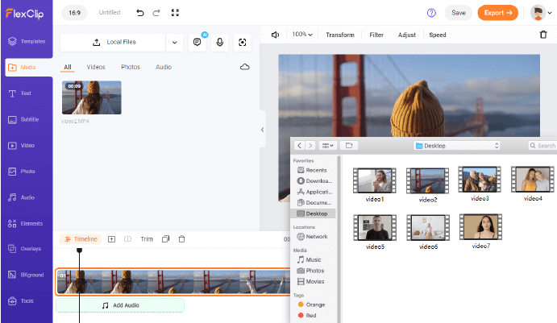
Task: Open the help question mark icon
Action: (431, 13)
